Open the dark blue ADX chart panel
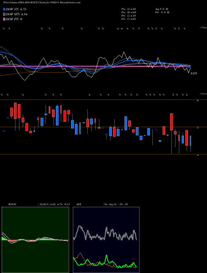Image resolution: width=207 pixels, height=273 pixels. [x=106, y=240]
